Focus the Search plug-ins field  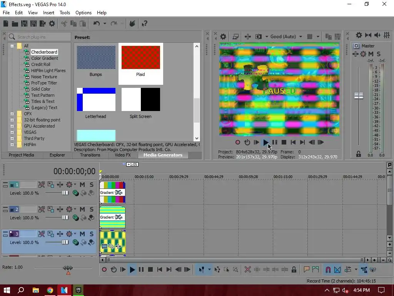click(39, 37)
